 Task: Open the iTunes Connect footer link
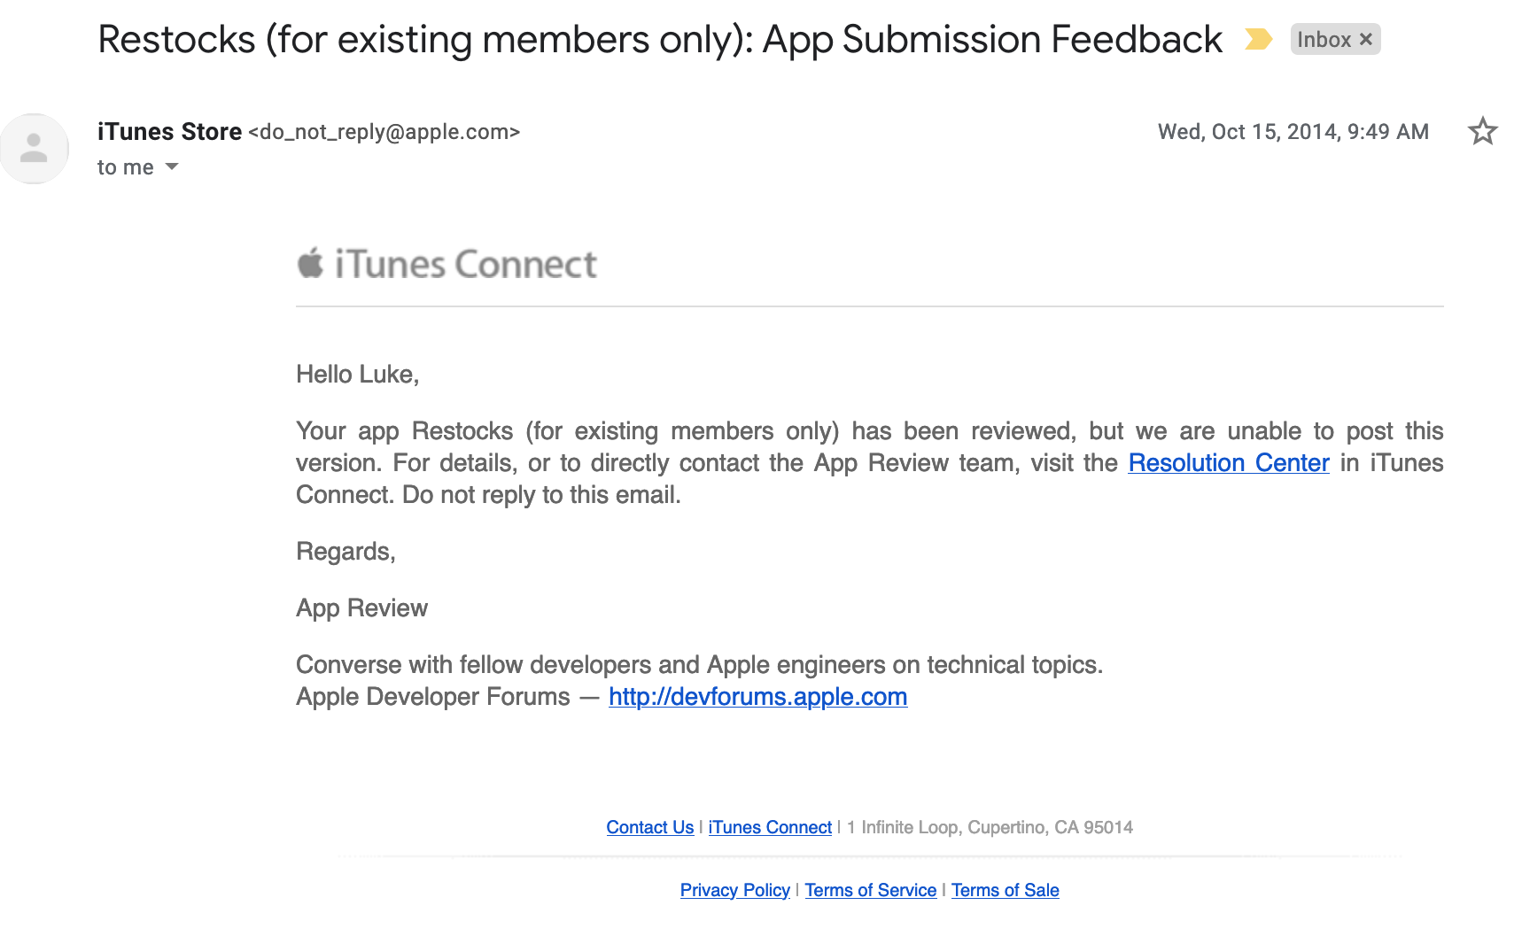coord(770,827)
